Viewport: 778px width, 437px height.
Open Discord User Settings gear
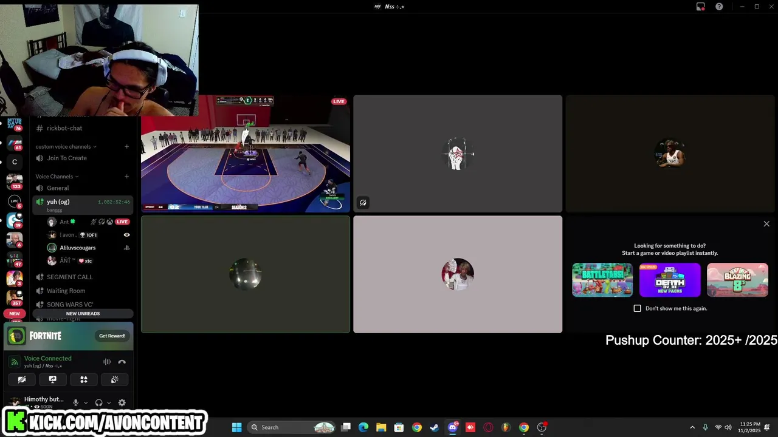pos(122,402)
